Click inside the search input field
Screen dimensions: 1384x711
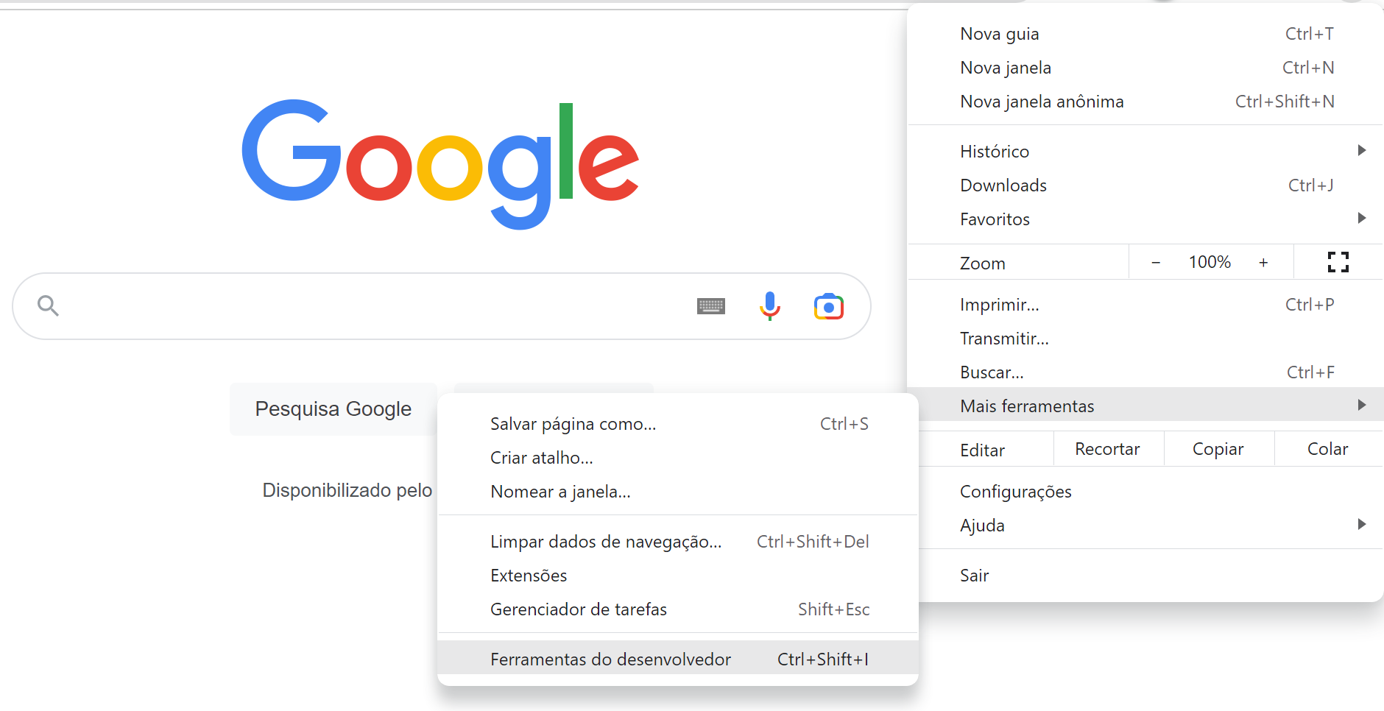click(368, 305)
